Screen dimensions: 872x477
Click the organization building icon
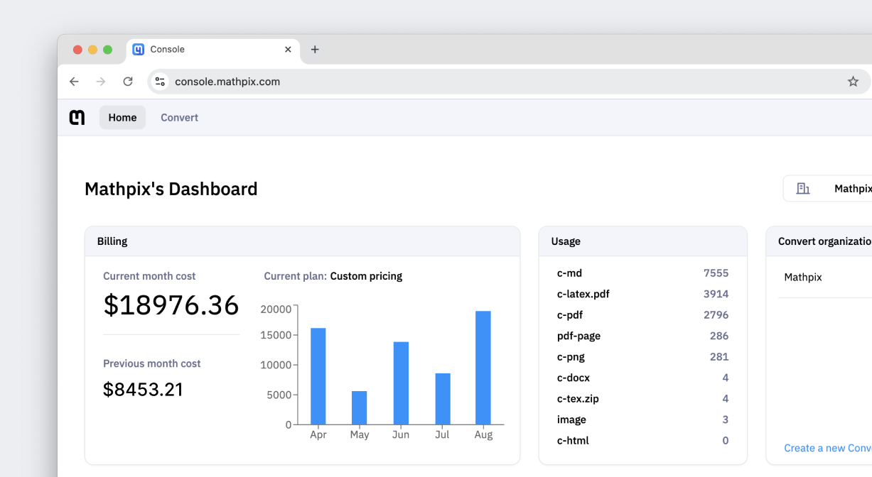pos(803,189)
